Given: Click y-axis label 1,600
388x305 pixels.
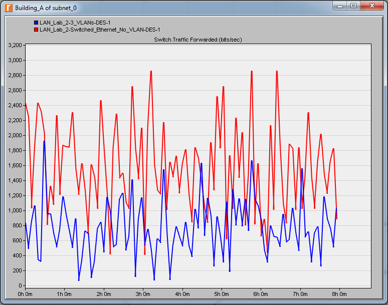Looking at the screenshot, I should tap(15, 165).
